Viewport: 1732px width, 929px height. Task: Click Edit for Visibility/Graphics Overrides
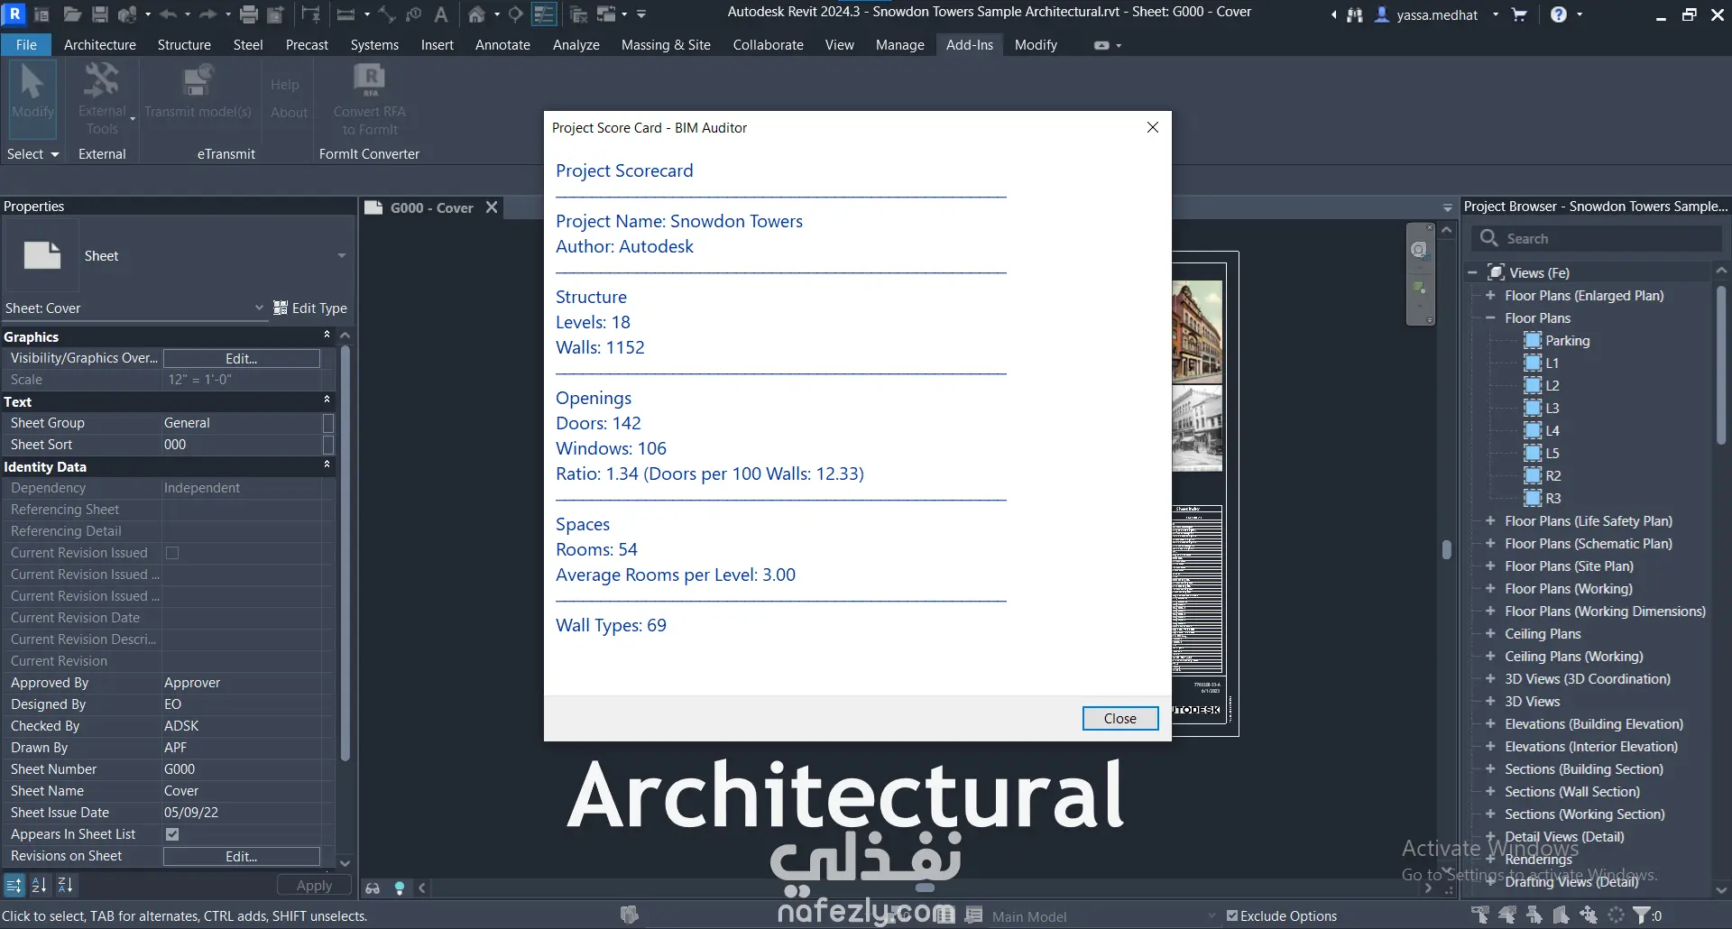coord(242,359)
